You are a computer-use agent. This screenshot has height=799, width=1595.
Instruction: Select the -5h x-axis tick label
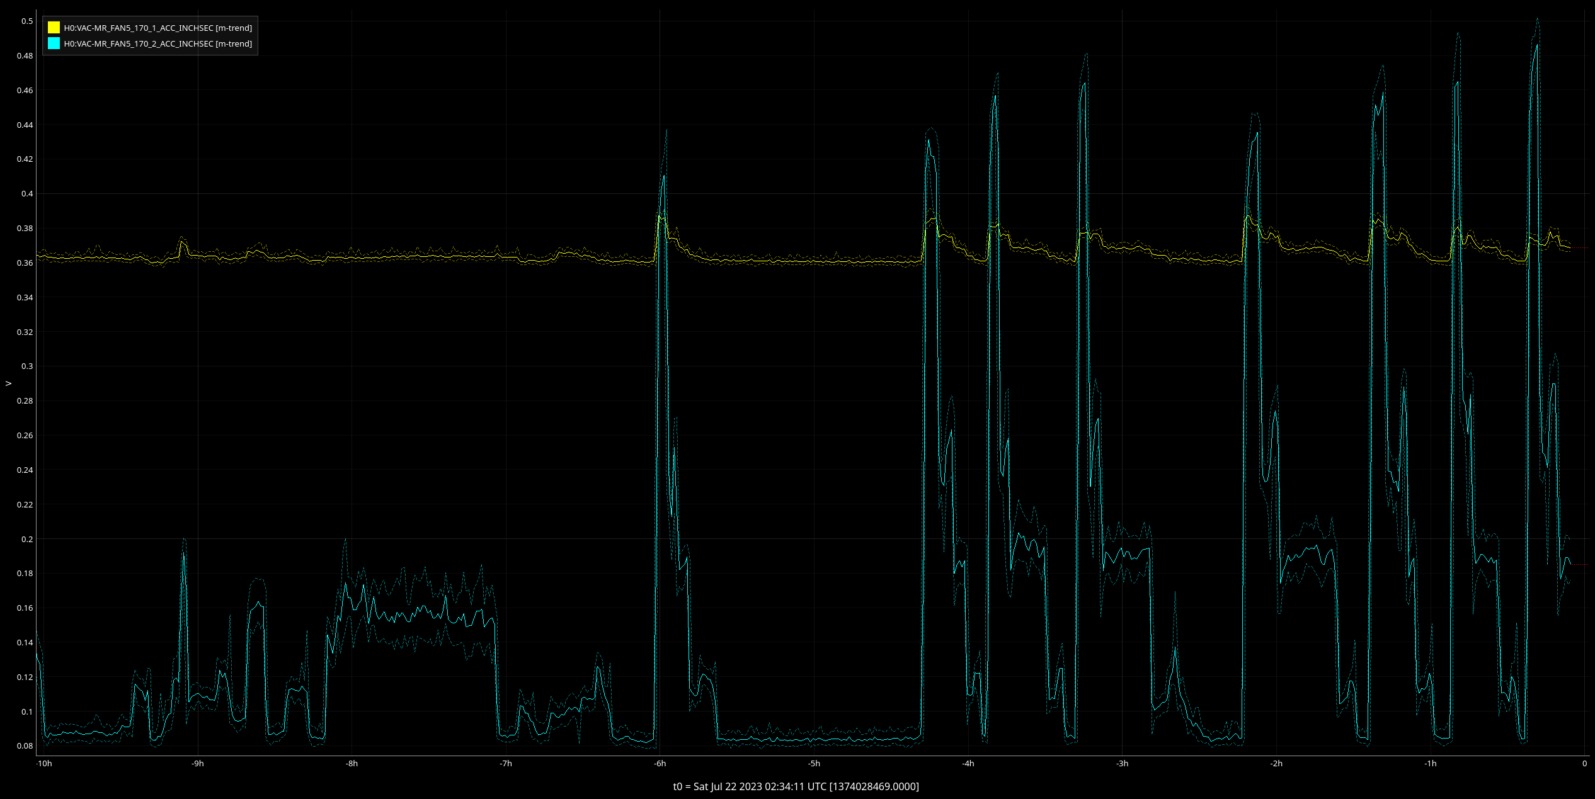814,764
